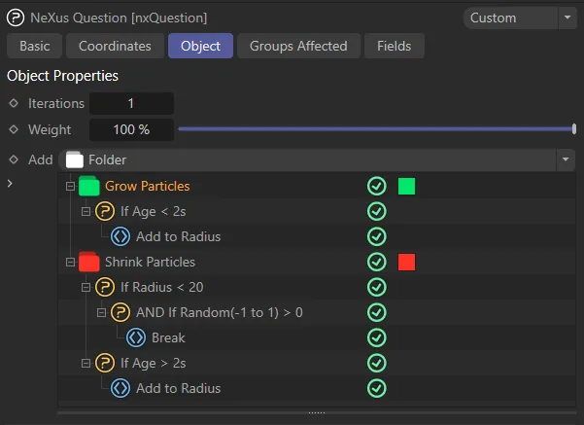Click the Break action icon
This screenshot has height=425, width=584.
click(136, 337)
